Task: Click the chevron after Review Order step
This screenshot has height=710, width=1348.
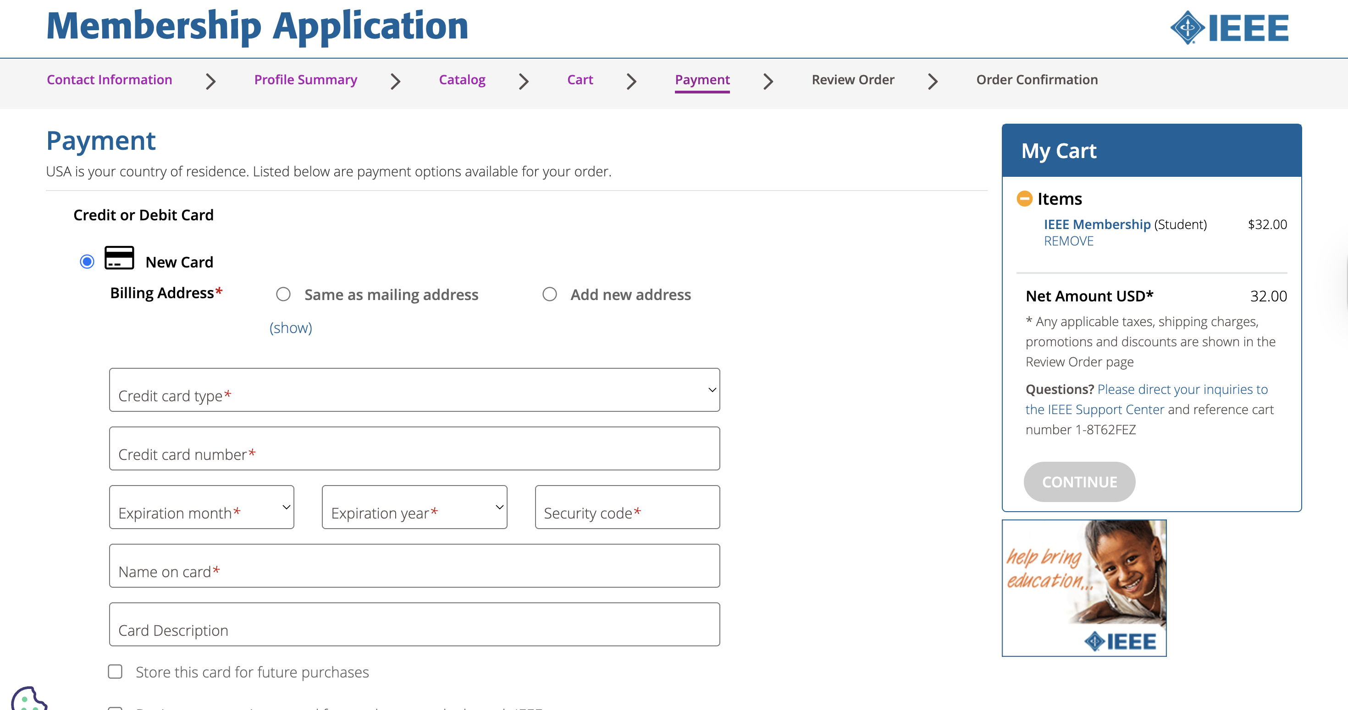Action: coord(933,81)
